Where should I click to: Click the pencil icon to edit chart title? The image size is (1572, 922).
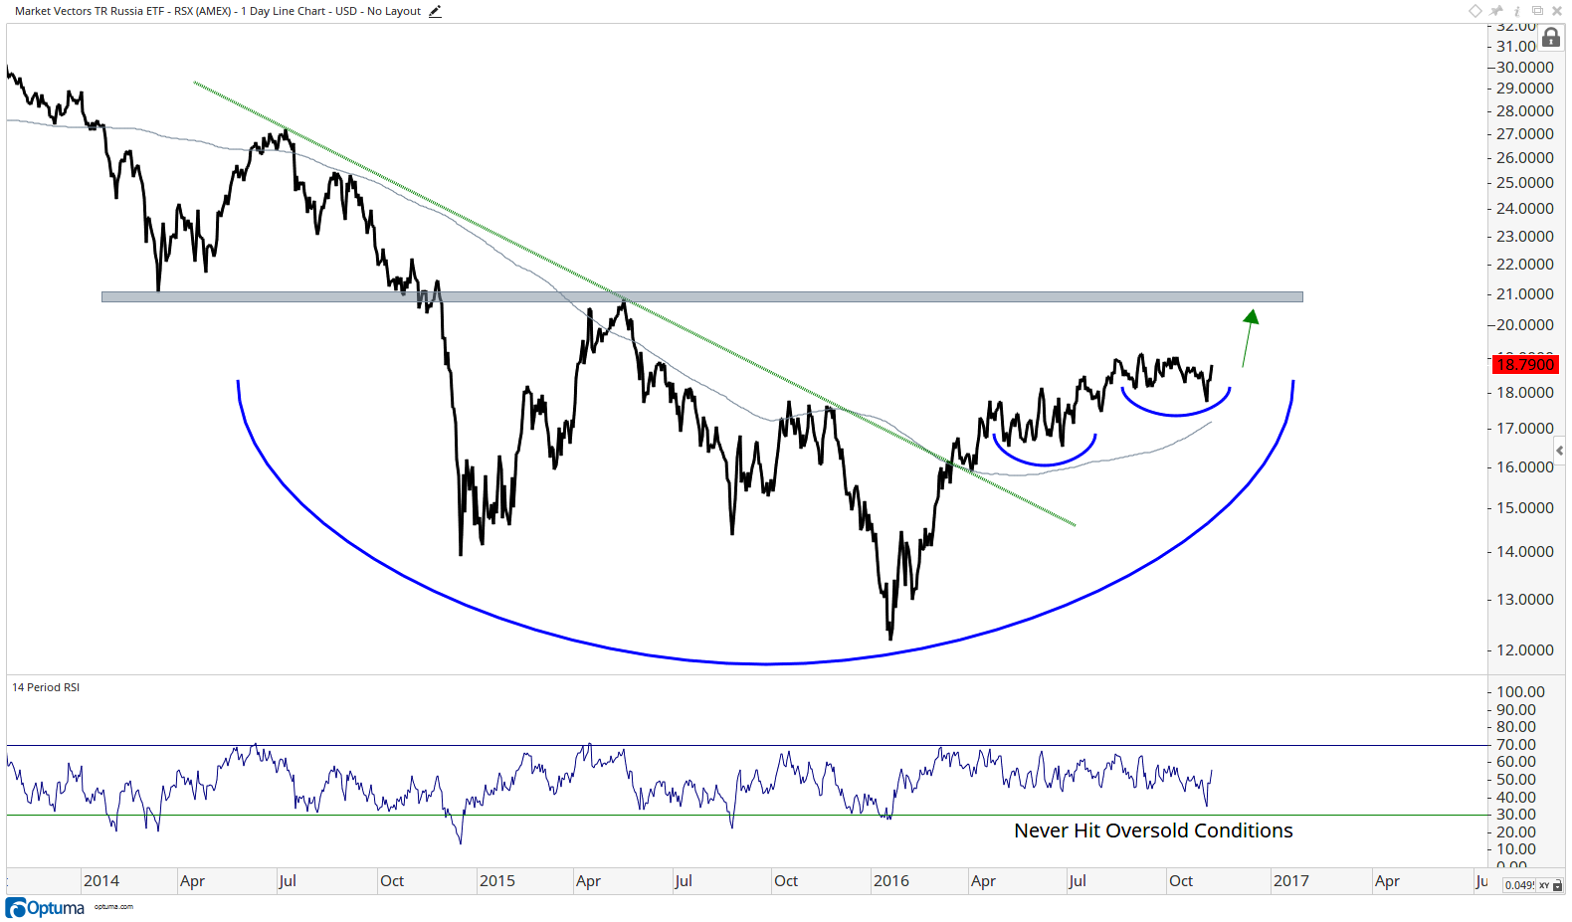[x=435, y=12]
